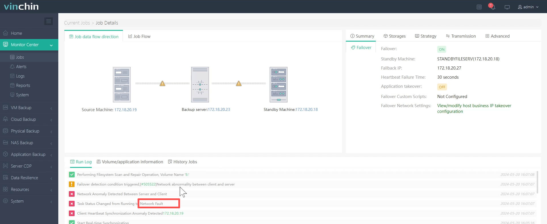Image resolution: width=547 pixels, height=224 pixels.
Task: Collapse the sidebar with the hamburger icon
Action: 49,21
